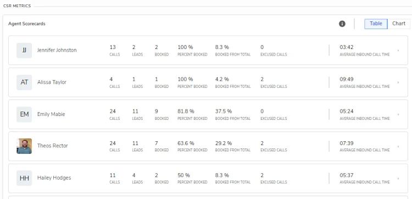
Task: Expand Theos Rector's row chevron
Action: [398, 146]
